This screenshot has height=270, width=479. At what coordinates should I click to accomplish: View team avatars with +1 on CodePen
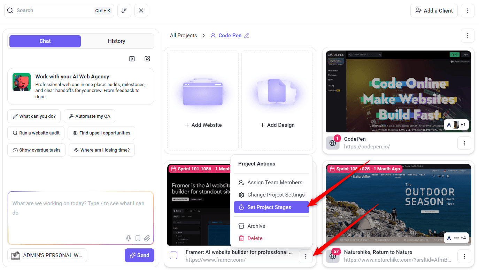click(456, 125)
